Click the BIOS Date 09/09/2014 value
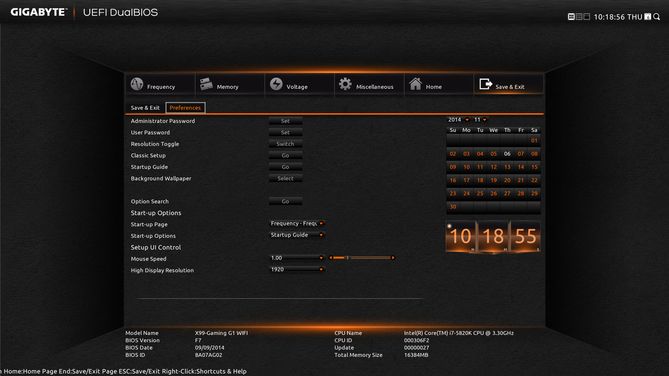The width and height of the screenshot is (669, 376). click(x=210, y=347)
